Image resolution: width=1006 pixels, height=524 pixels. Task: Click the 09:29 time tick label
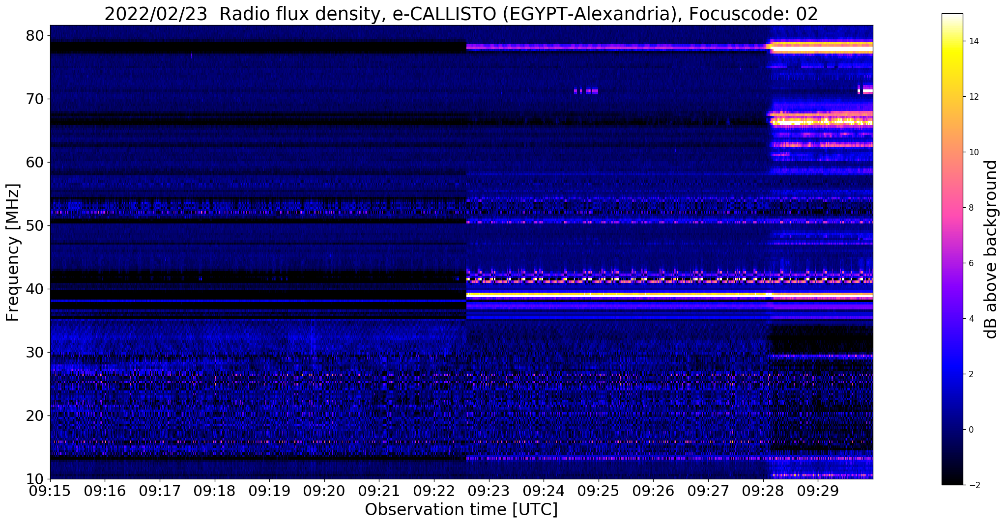818,490
